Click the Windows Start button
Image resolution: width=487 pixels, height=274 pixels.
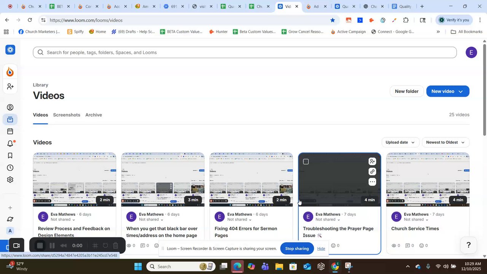click(138, 266)
